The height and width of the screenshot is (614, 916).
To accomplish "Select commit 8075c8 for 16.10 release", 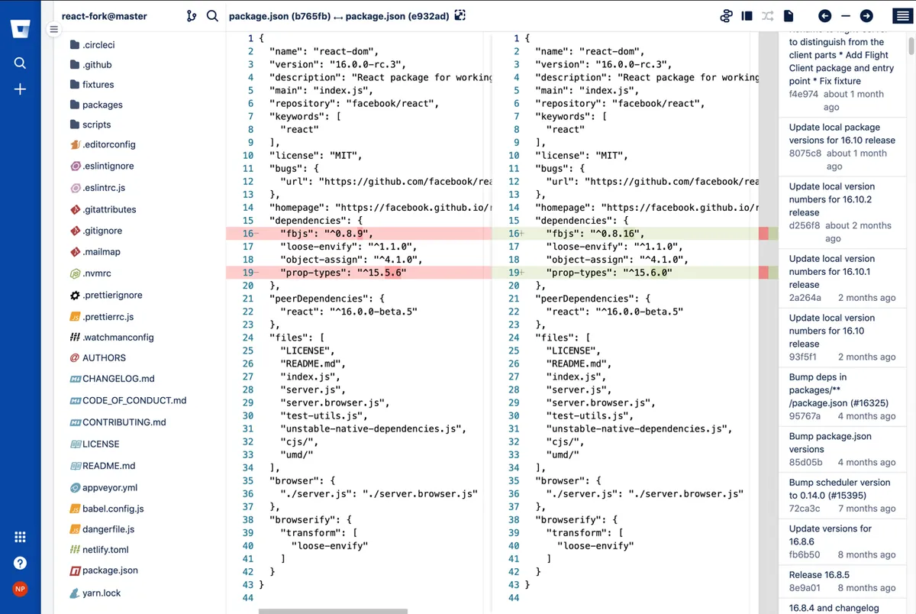I will pyautogui.click(x=843, y=147).
